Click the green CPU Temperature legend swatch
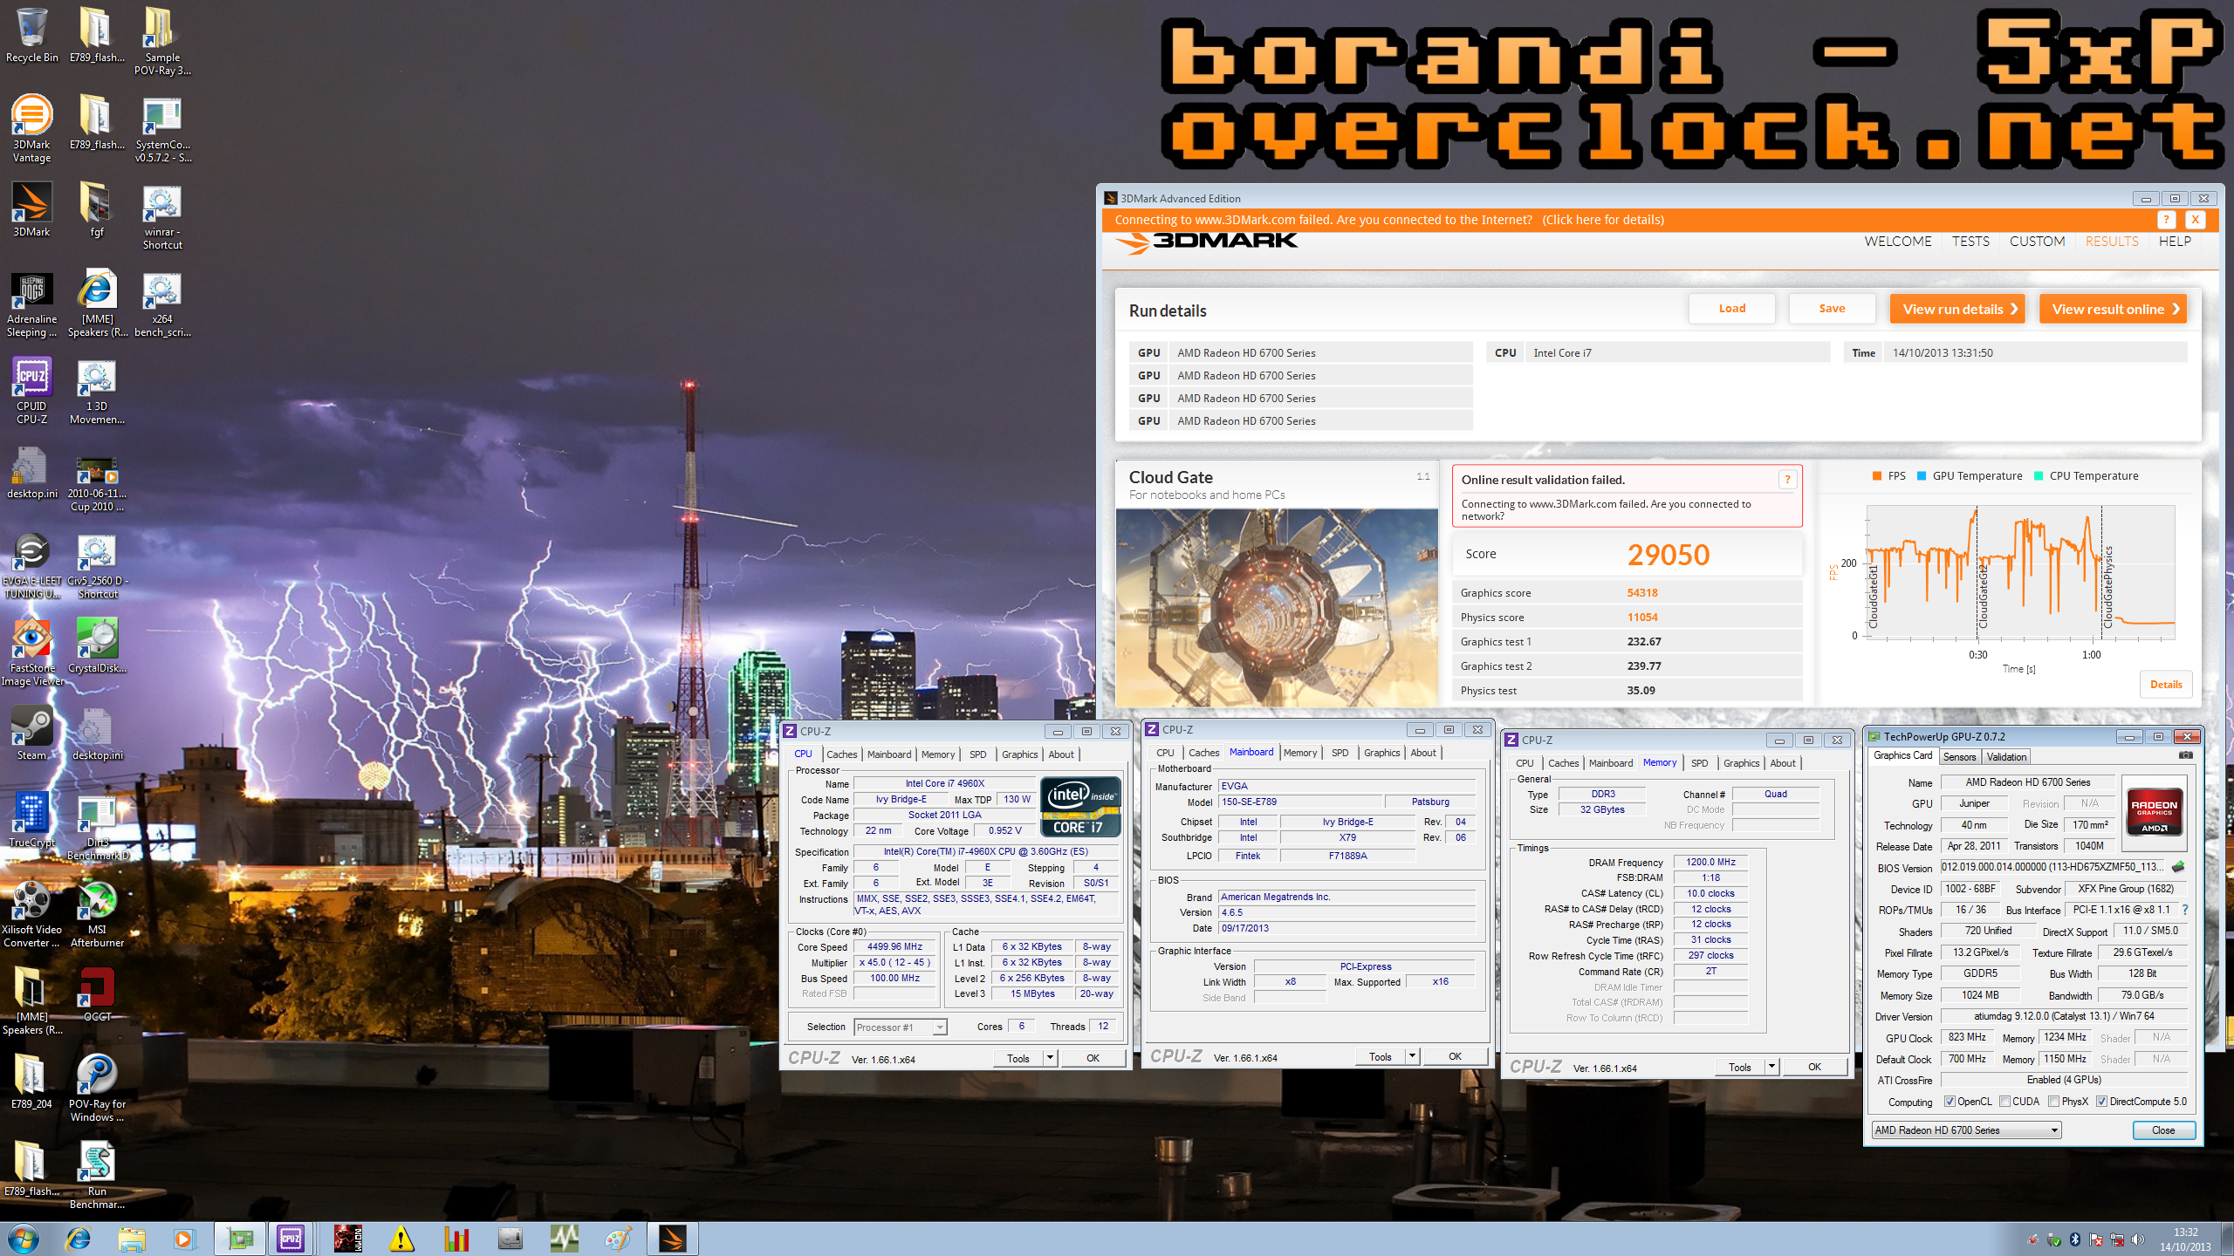Screen dimensions: 2234x1256 [x=2039, y=476]
